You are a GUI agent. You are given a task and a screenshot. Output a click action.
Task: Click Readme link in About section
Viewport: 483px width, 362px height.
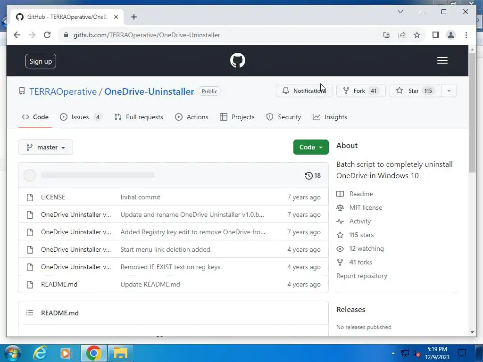coord(361,194)
